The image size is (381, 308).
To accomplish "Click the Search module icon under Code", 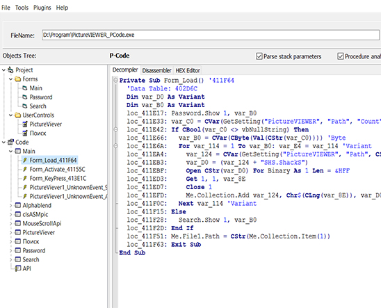I will tap(18, 259).
